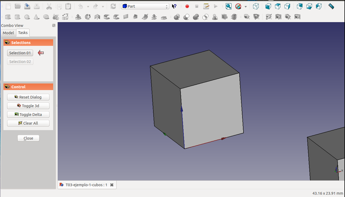Click the Fit All zoom icon
Image resolution: width=345 pixels, height=197 pixels.
[228, 6]
